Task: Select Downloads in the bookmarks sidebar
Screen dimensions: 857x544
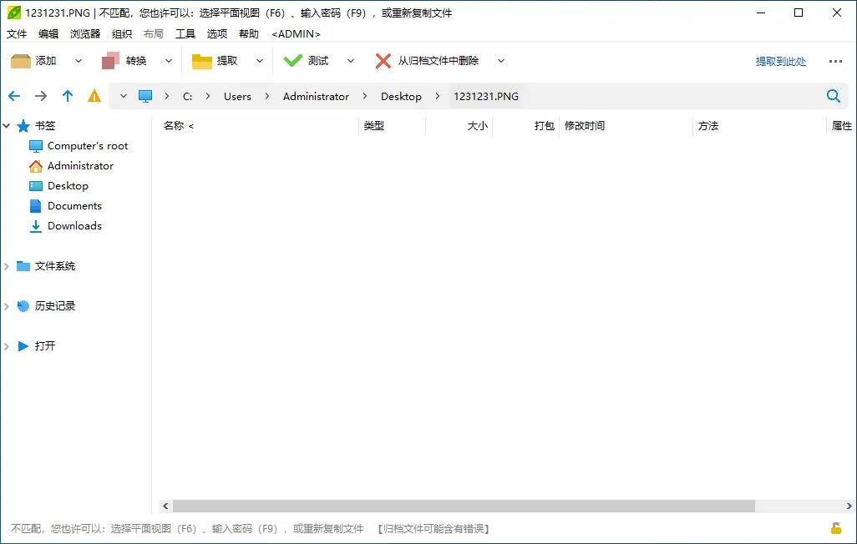Action: point(74,226)
